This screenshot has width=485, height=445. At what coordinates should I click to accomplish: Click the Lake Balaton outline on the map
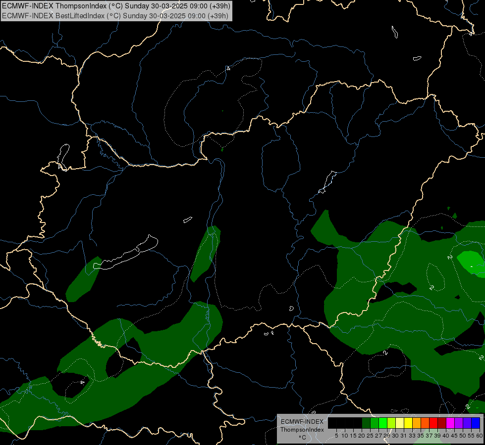coord(126,253)
